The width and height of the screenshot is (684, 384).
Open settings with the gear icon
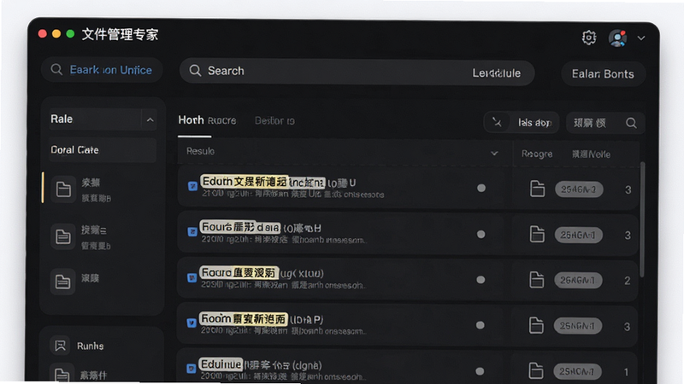(589, 38)
